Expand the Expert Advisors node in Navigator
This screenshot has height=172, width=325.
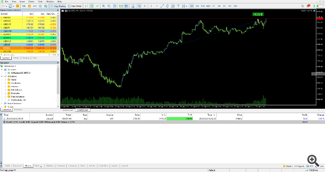click(2, 104)
